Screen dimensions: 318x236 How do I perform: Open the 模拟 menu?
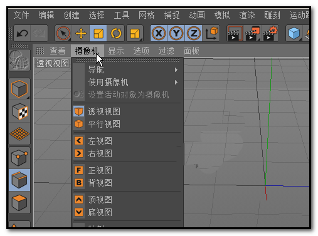pyautogui.click(x=222, y=15)
